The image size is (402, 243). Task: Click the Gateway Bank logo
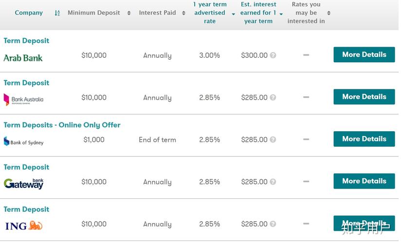(x=23, y=184)
